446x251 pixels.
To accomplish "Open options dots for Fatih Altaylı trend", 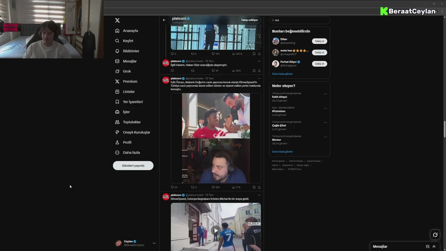I will (325, 94).
